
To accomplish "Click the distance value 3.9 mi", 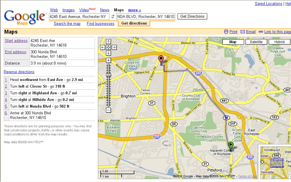I will coord(48,63).
